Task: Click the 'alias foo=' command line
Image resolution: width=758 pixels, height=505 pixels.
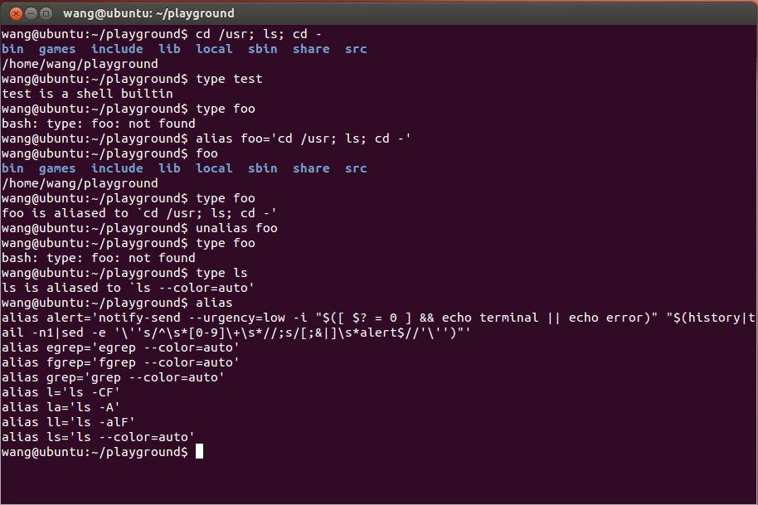Action: tap(303, 138)
